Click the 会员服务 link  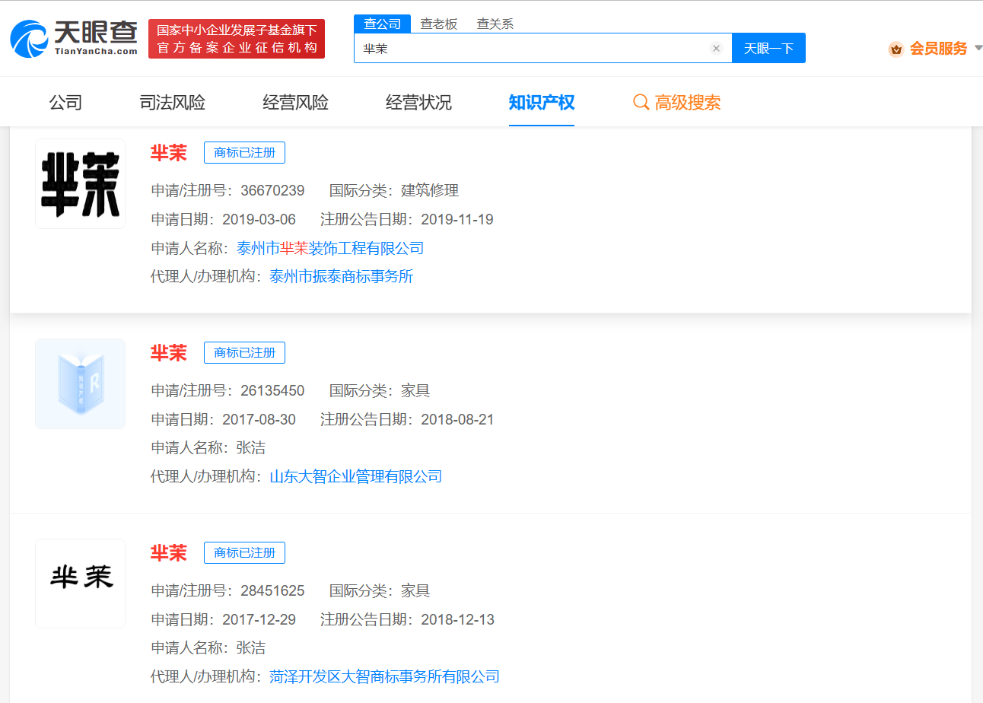point(939,49)
